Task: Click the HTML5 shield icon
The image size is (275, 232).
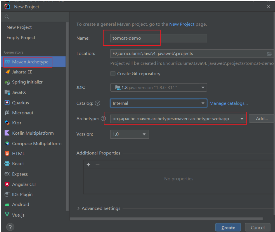Action: (7, 153)
